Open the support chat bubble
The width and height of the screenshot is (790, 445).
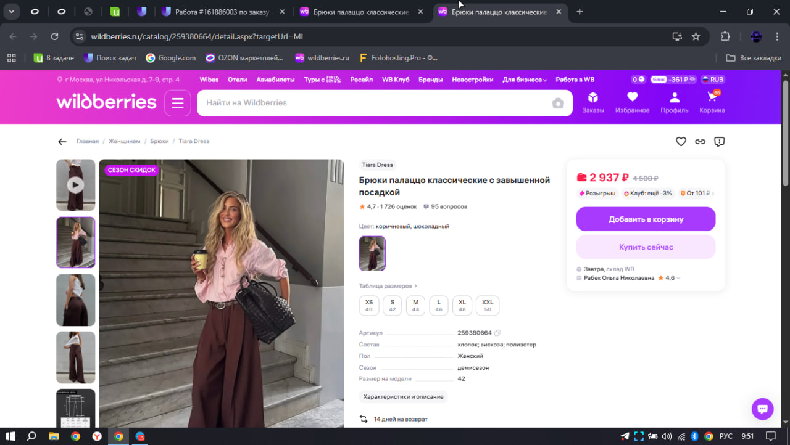pyautogui.click(x=762, y=409)
